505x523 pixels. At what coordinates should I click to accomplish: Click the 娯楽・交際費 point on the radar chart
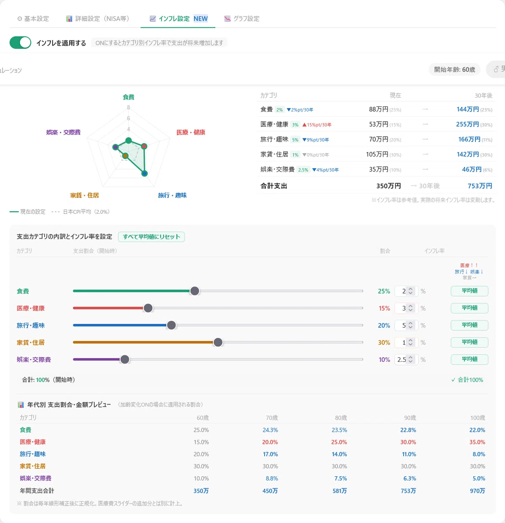click(115, 147)
